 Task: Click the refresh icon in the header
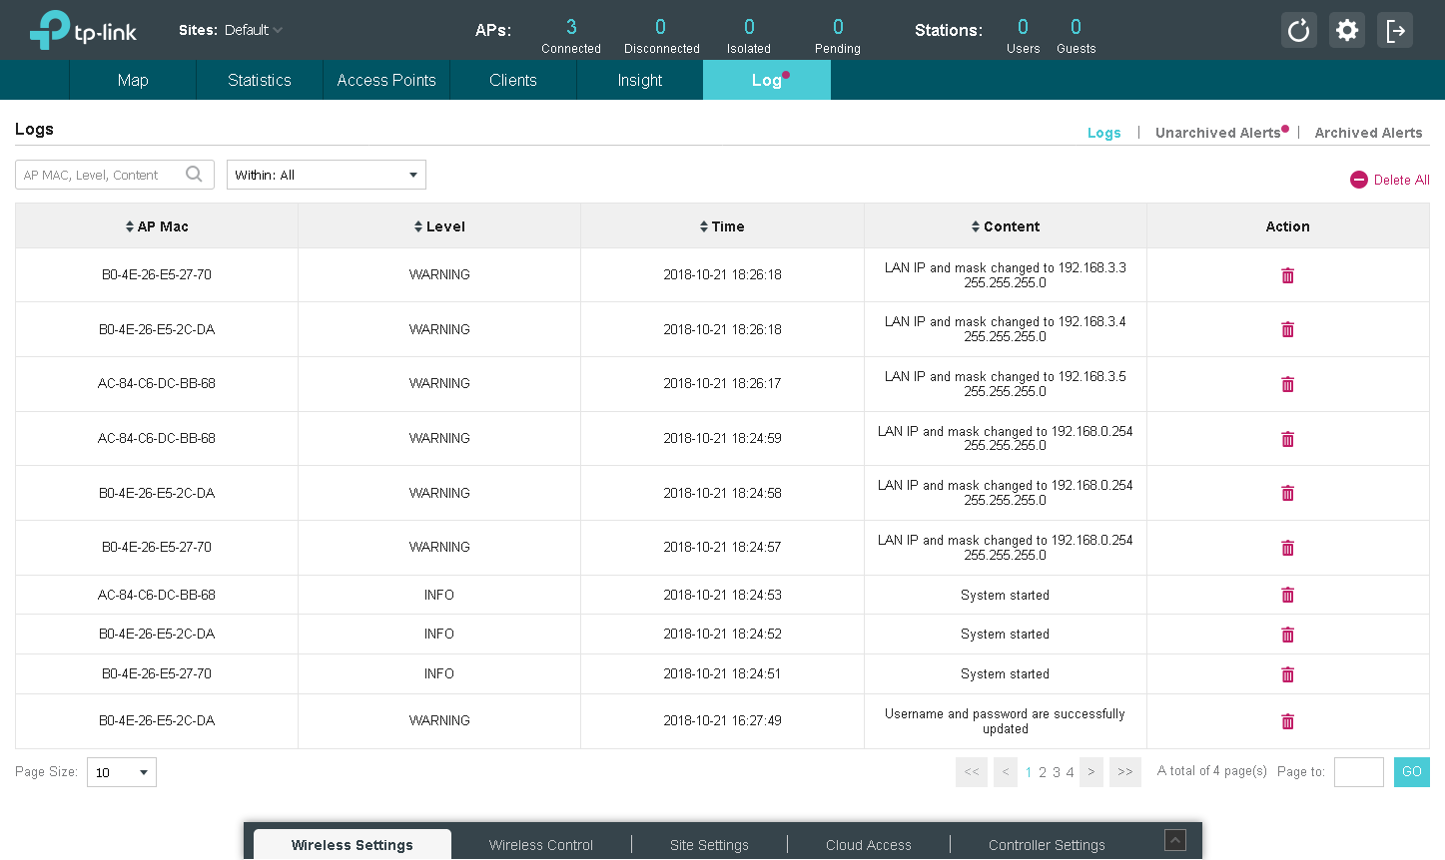click(x=1298, y=30)
